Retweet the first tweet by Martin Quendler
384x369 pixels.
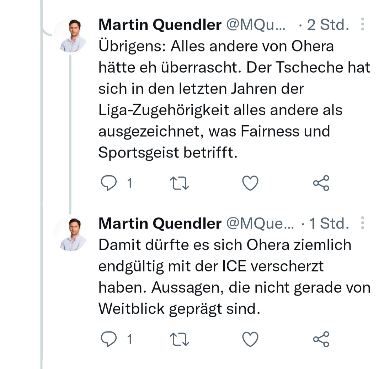click(180, 183)
